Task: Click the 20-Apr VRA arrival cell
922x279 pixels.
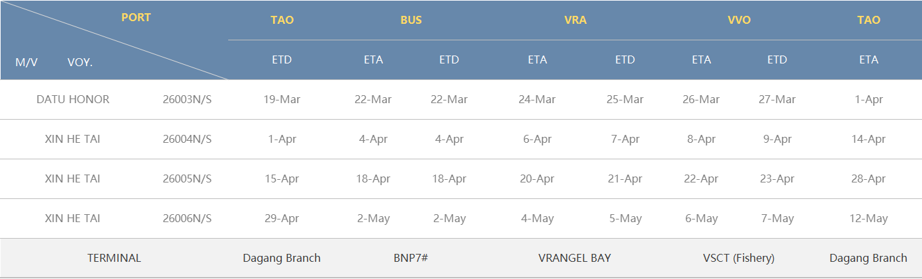Action: tap(537, 179)
